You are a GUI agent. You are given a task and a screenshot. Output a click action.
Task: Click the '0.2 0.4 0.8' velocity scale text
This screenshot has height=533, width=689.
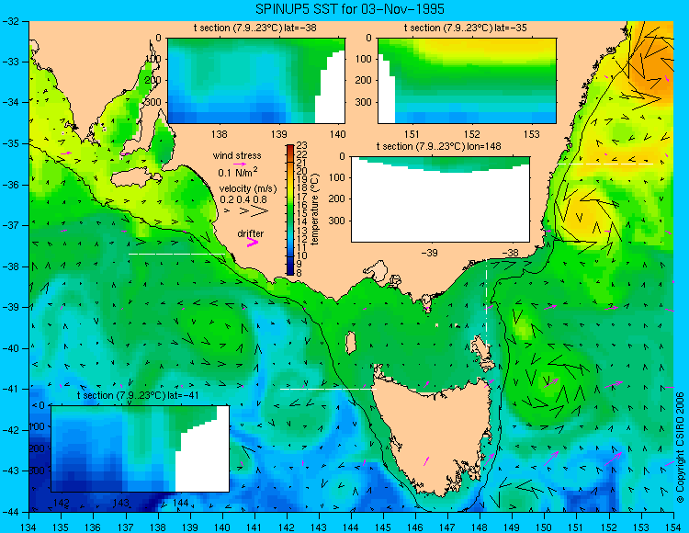[x=243, y=199]
